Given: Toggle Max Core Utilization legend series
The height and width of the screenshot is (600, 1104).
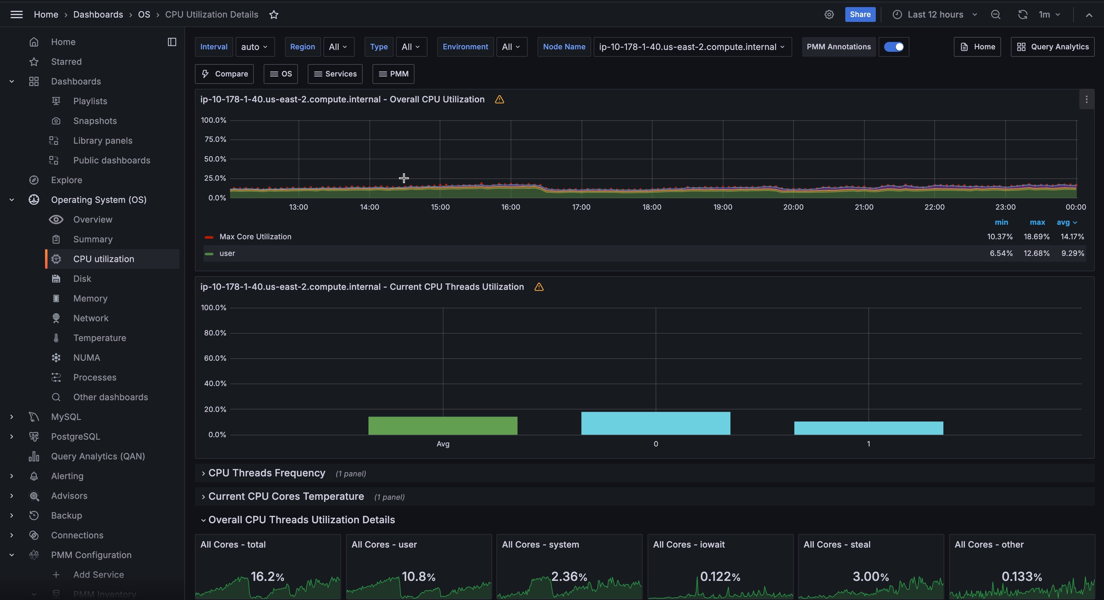Looking at the screenshot, I should 255,237.
